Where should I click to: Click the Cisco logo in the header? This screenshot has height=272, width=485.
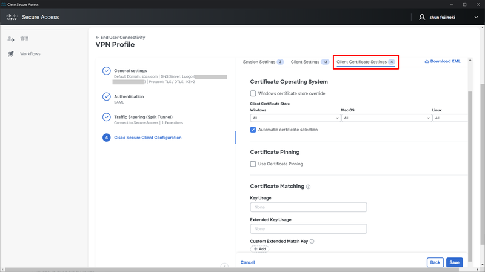[12, 17]
